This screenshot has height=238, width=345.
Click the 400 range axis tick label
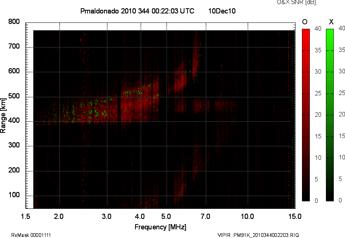[14, 120]
